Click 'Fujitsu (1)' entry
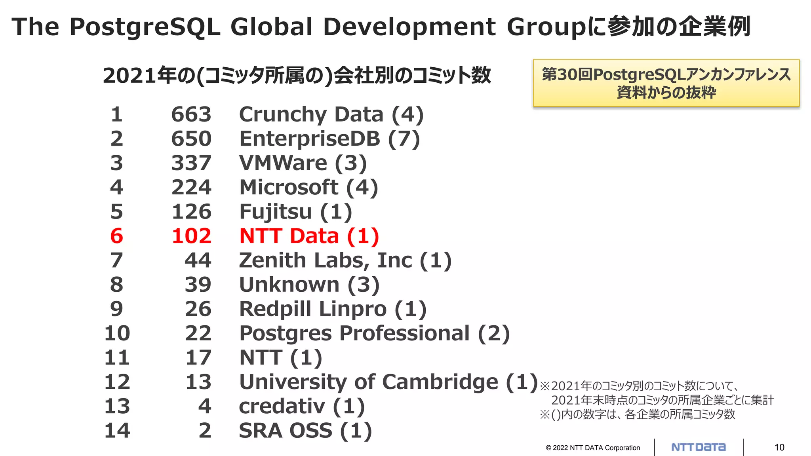 [295, 212]
